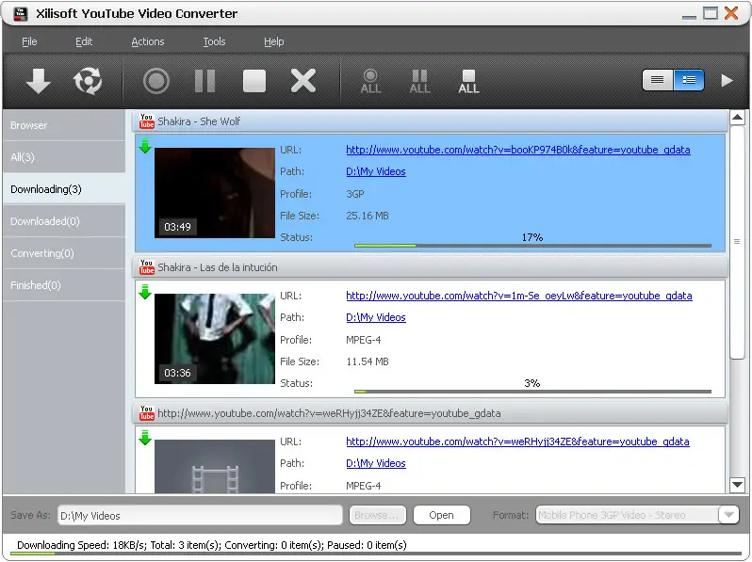Click the Mobile Phone 3GP Video format box
The width and height of the screenshot is (752, 562).
[628, 515]
